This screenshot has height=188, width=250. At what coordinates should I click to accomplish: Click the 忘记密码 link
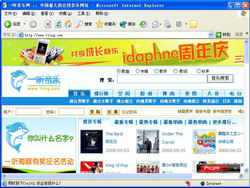pos(129,112)
